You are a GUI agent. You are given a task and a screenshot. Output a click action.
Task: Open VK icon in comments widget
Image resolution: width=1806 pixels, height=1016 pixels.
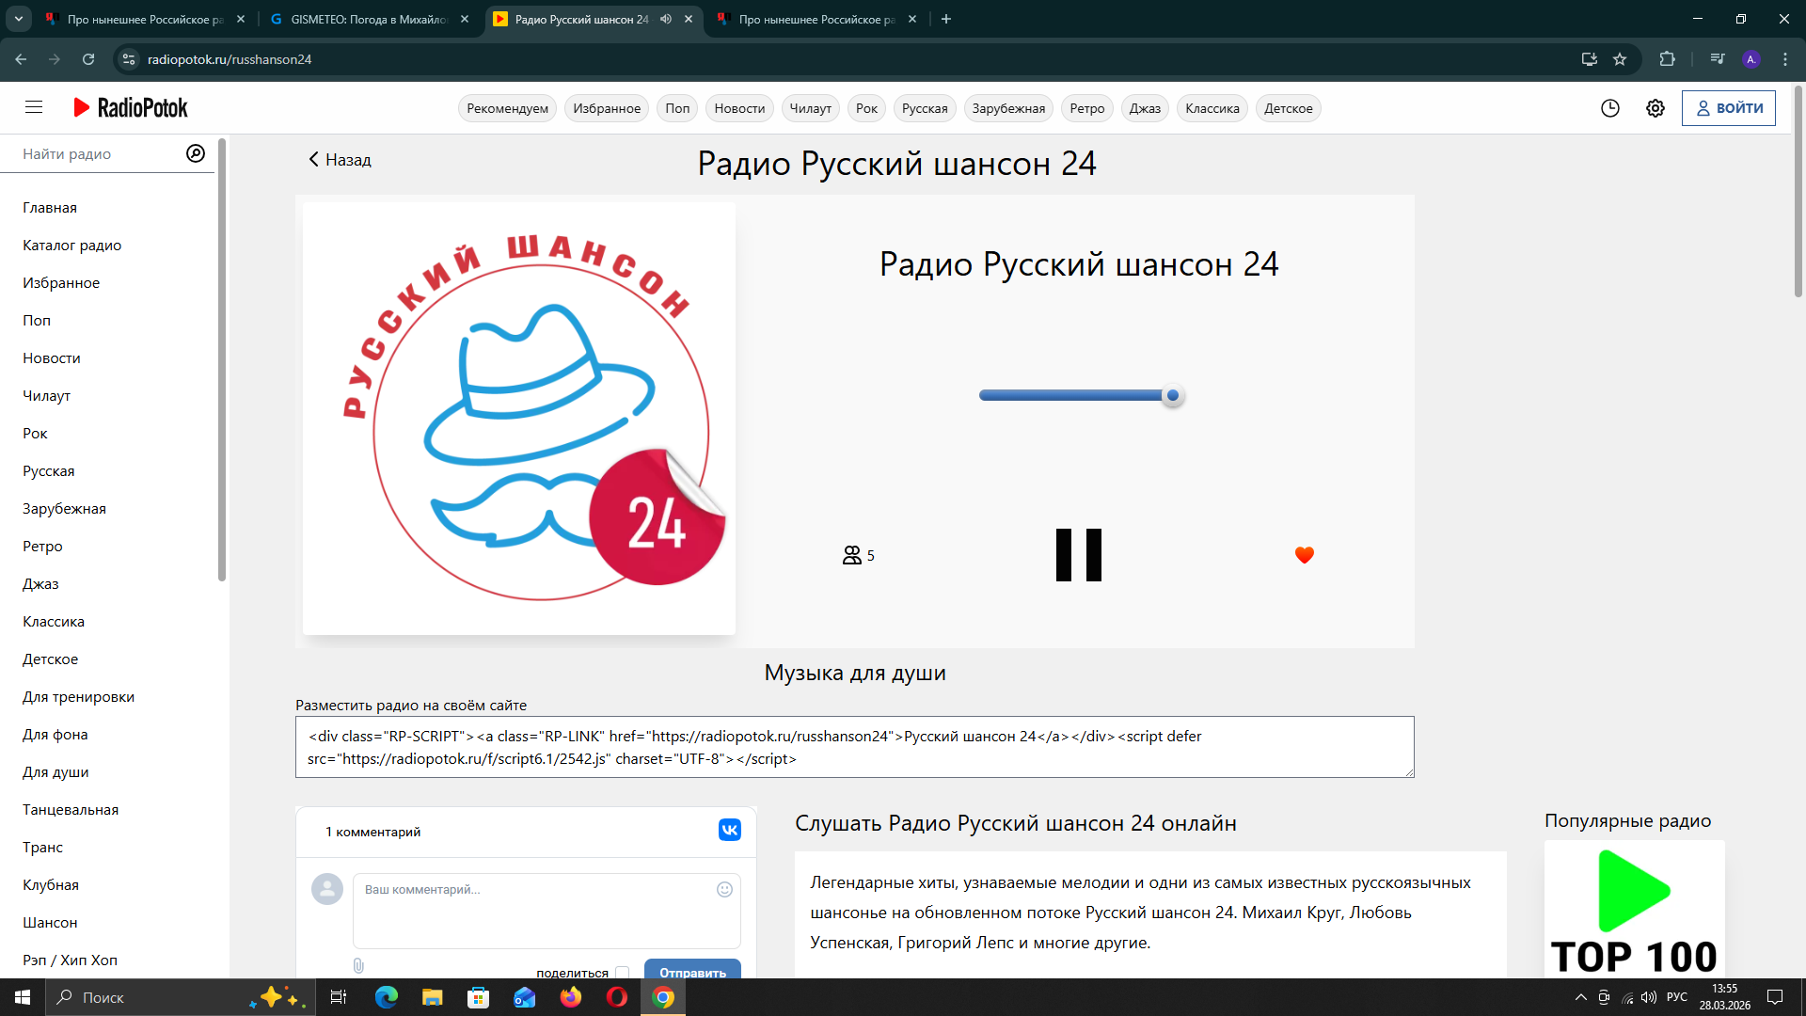pos(730,830)
